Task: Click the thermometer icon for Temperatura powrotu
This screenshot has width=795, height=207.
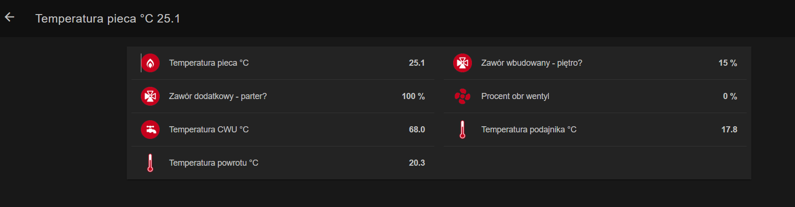Action: pos(150,163)
